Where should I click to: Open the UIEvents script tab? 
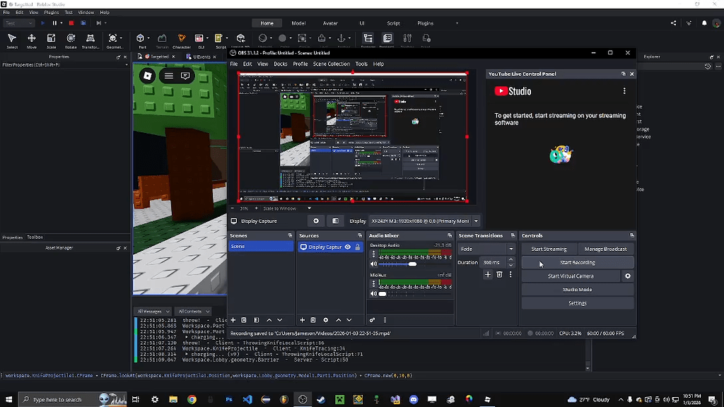point(202,57)
